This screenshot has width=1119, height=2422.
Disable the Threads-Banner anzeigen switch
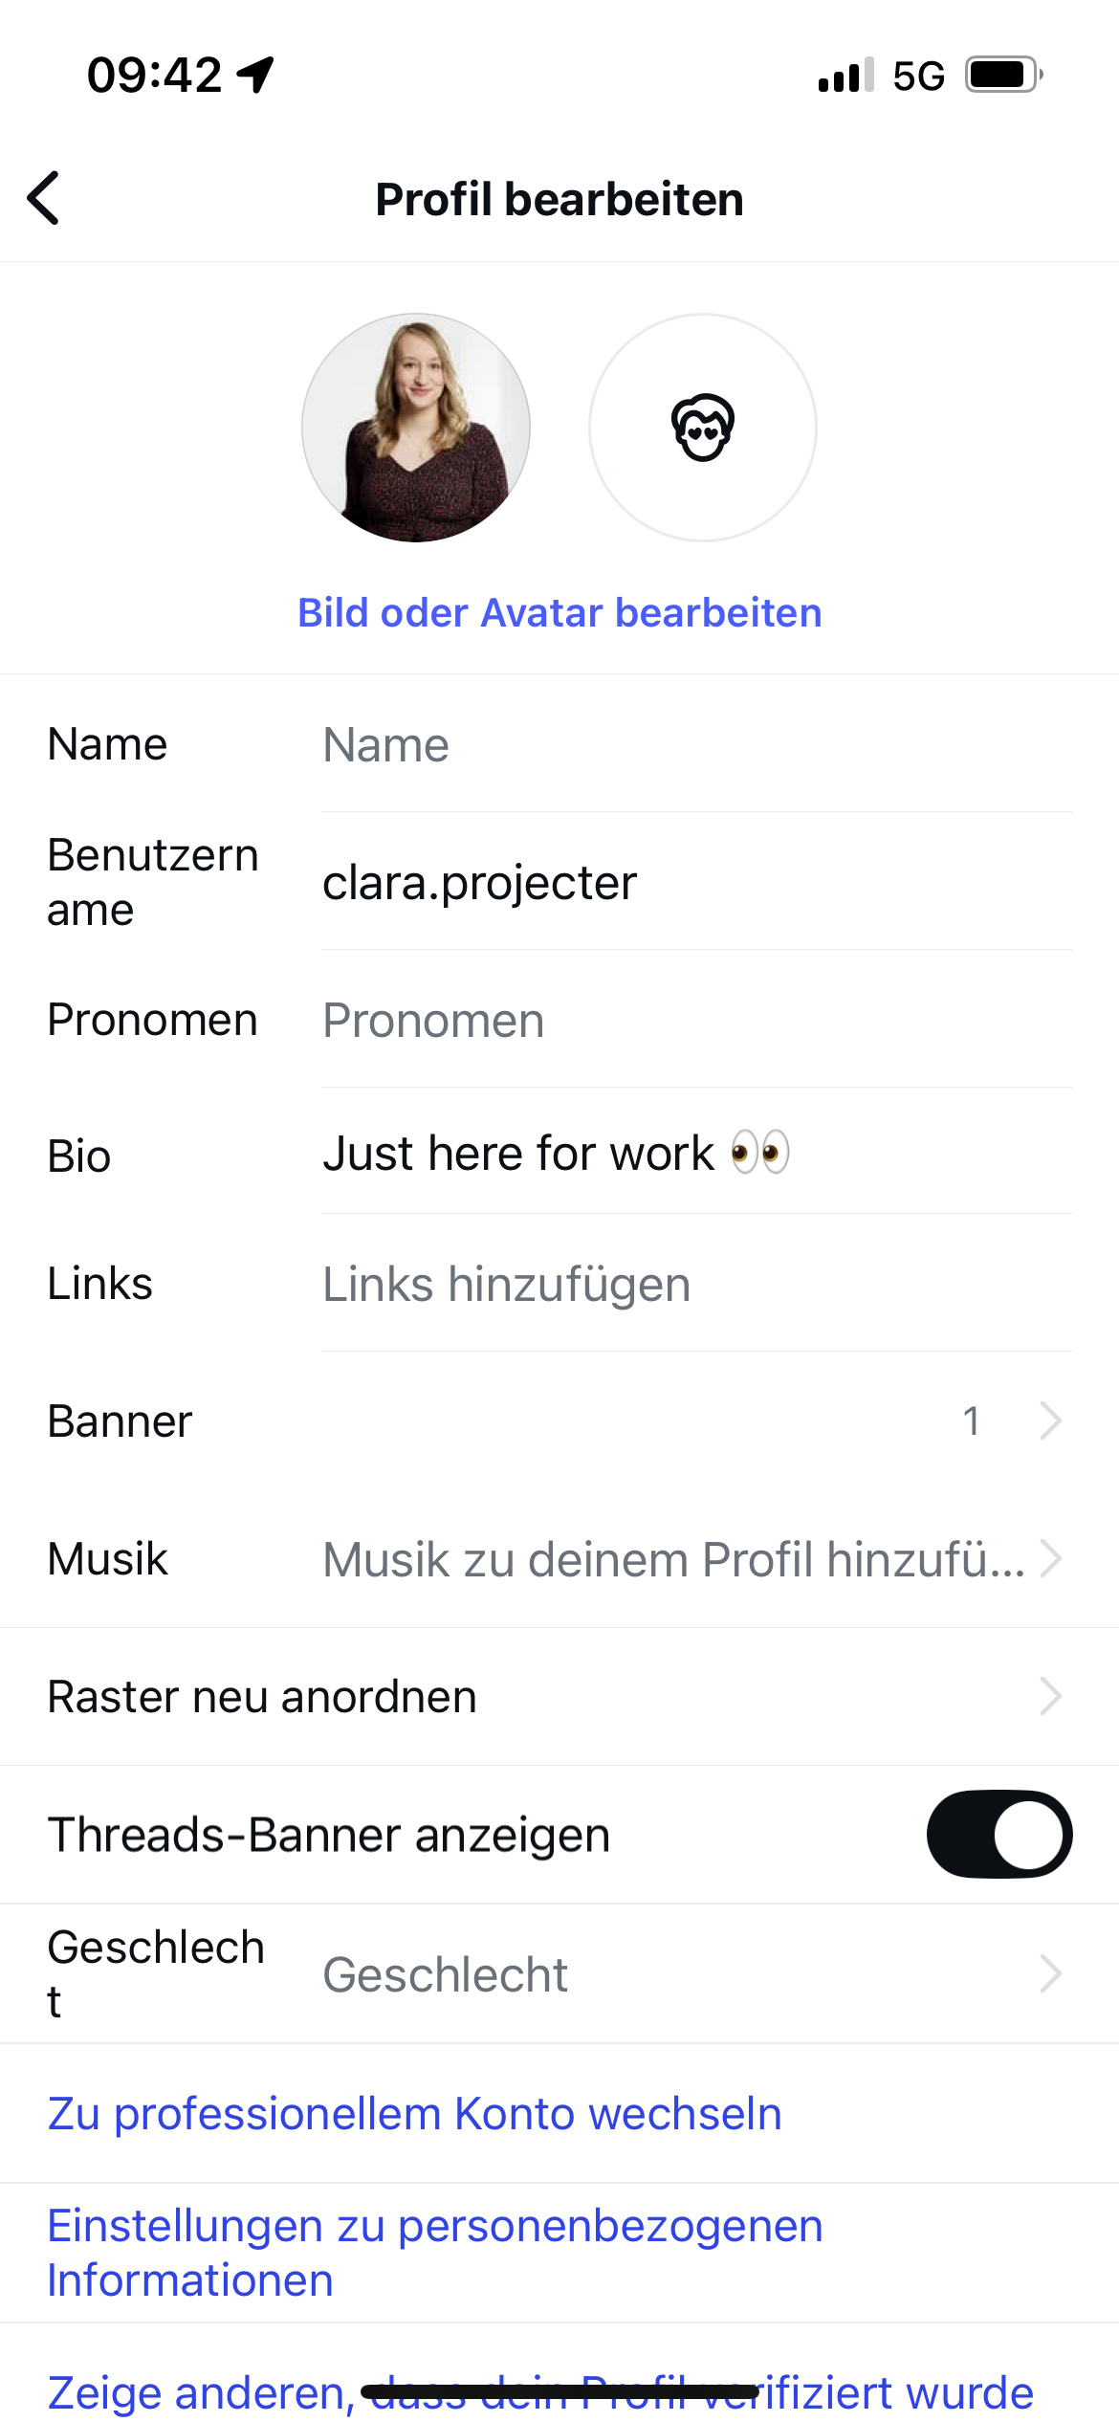point(998,1834)
